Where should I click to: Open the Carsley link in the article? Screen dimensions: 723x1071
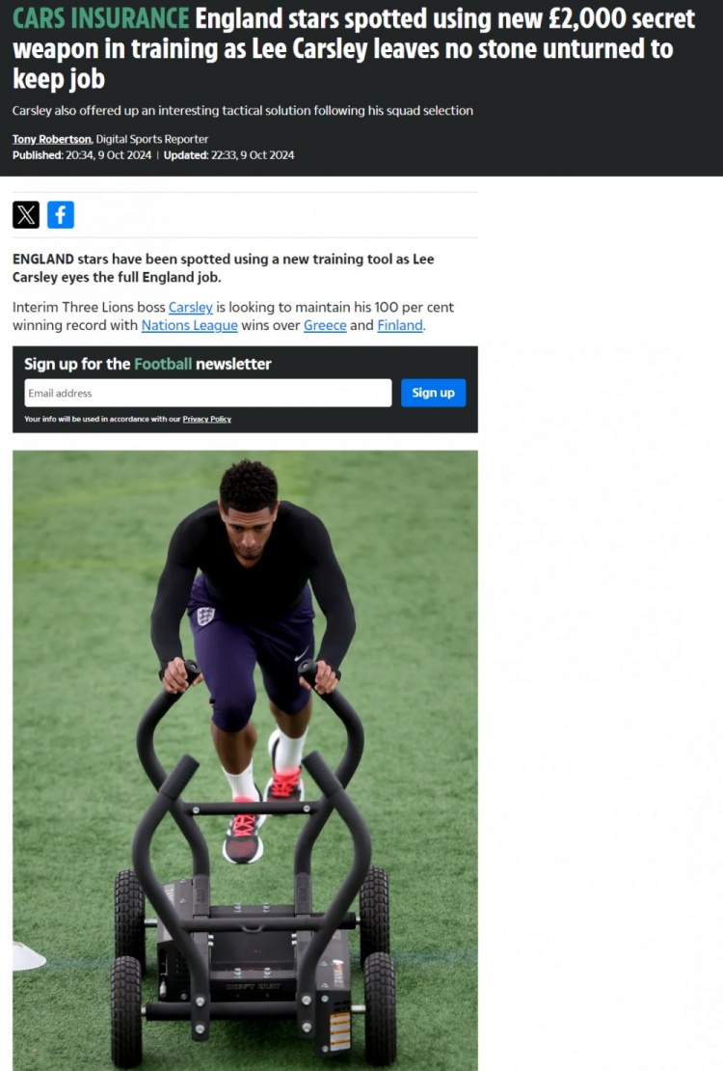(x=191, y=308)
